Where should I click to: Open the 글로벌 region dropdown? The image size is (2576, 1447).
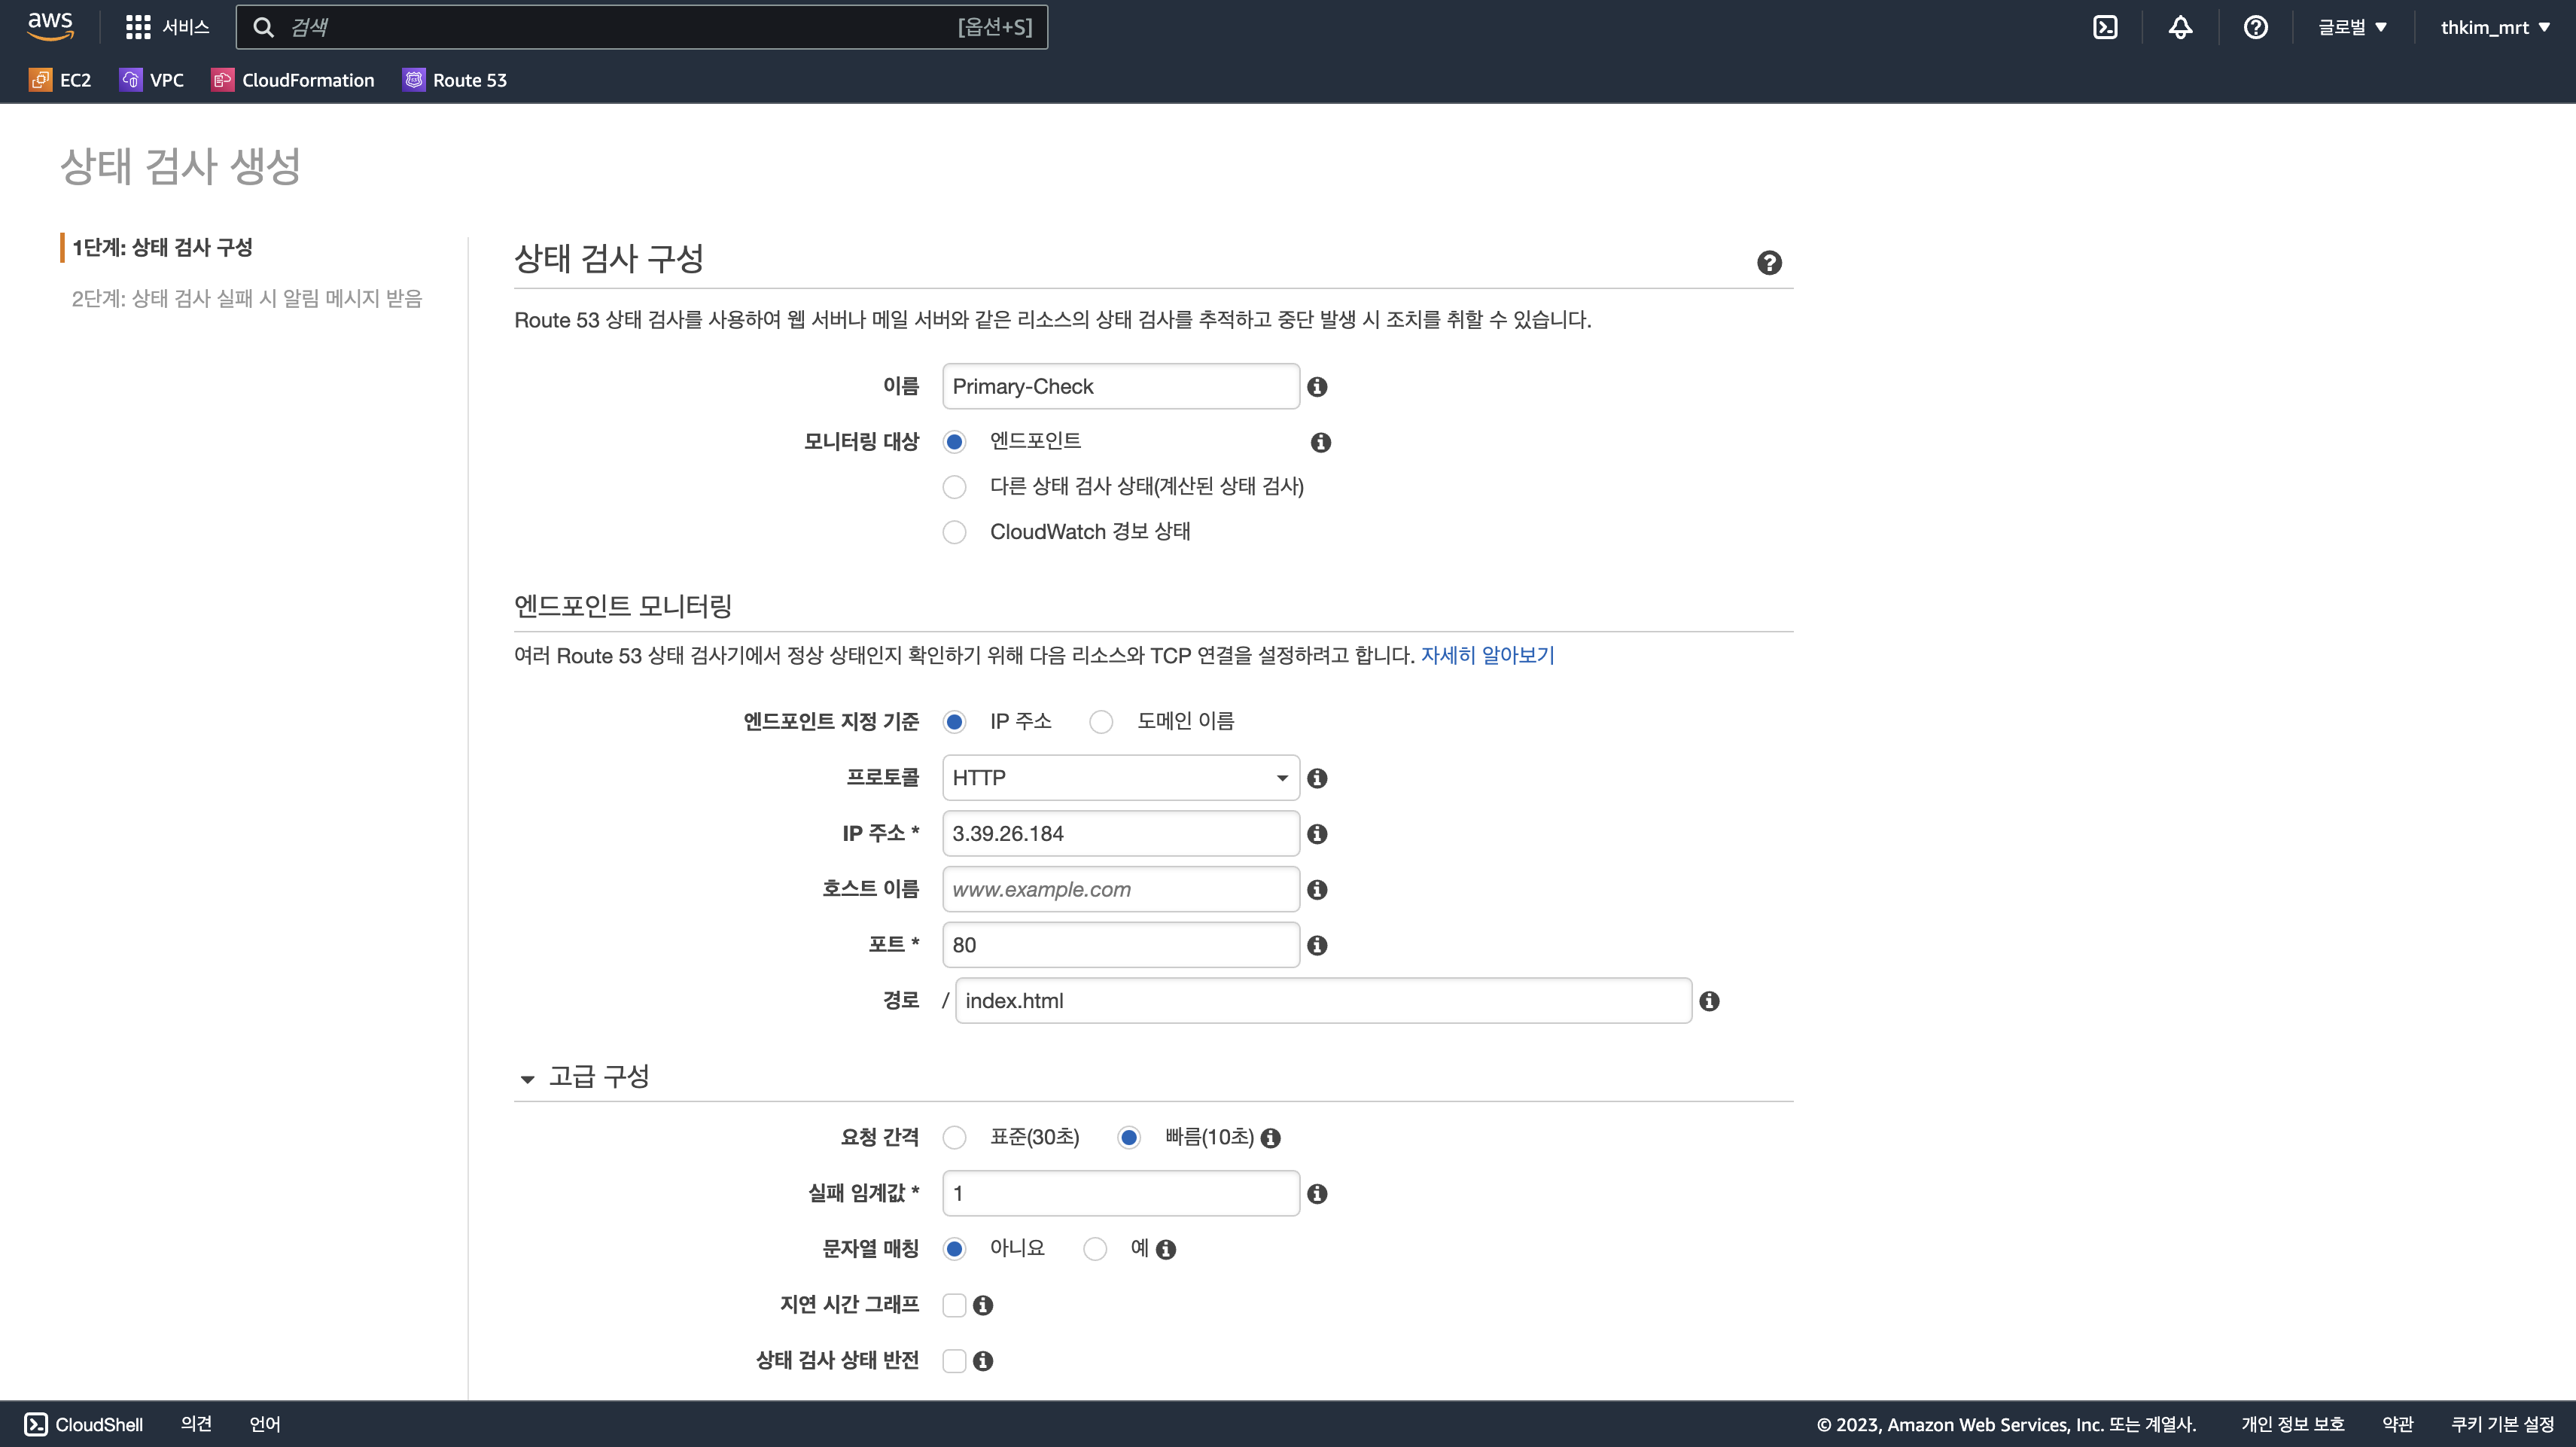[2352, 27]
